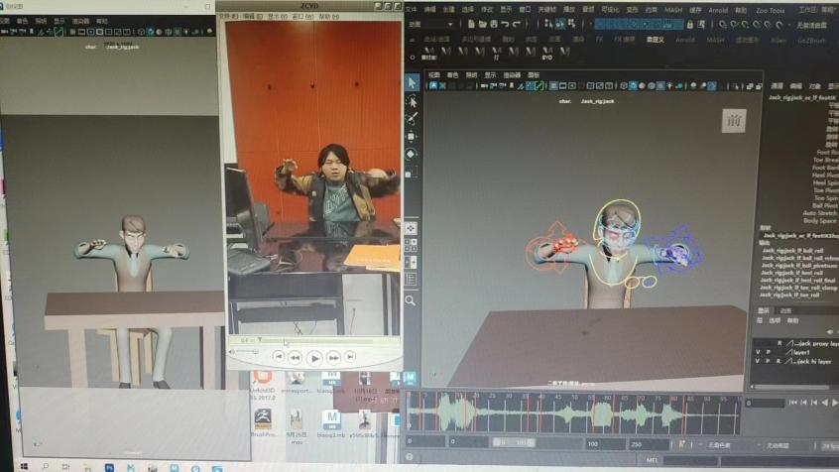The width and height of the screenshot is (839, 472).
Task: Open the MASH menu in the menu bar
Action: (x=673, y=10)
